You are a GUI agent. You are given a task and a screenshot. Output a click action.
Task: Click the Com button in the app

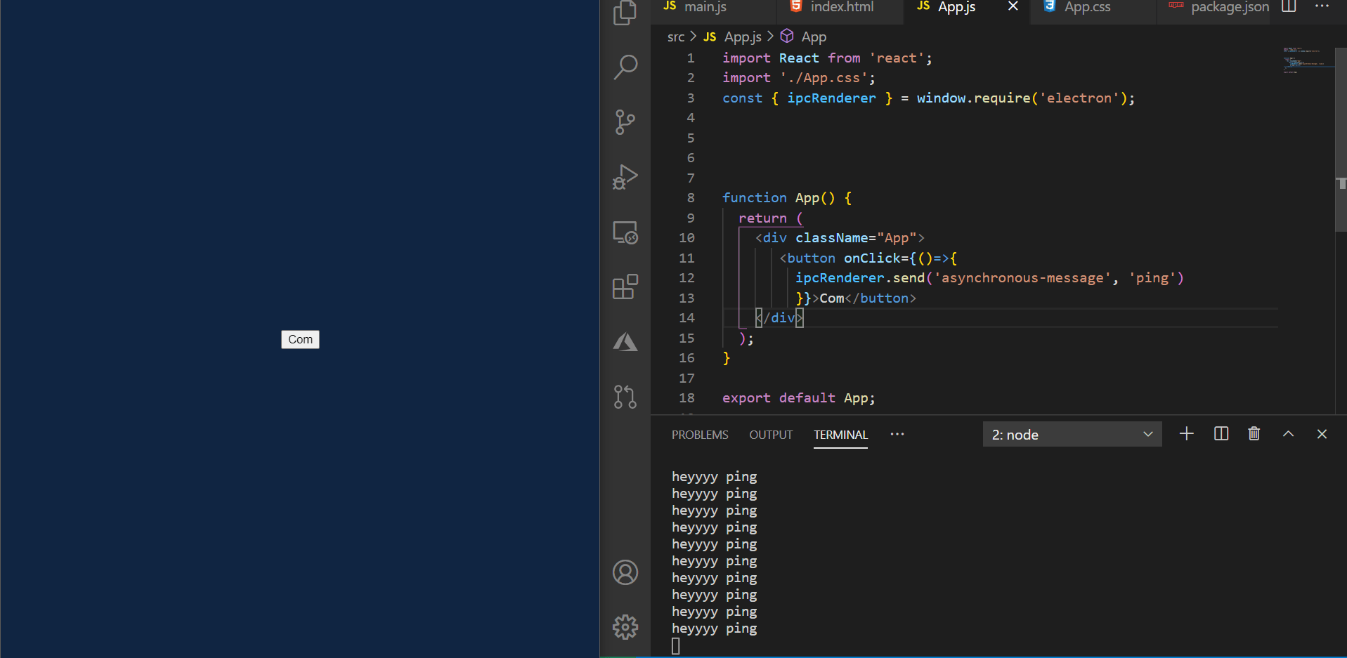(300, 339)
